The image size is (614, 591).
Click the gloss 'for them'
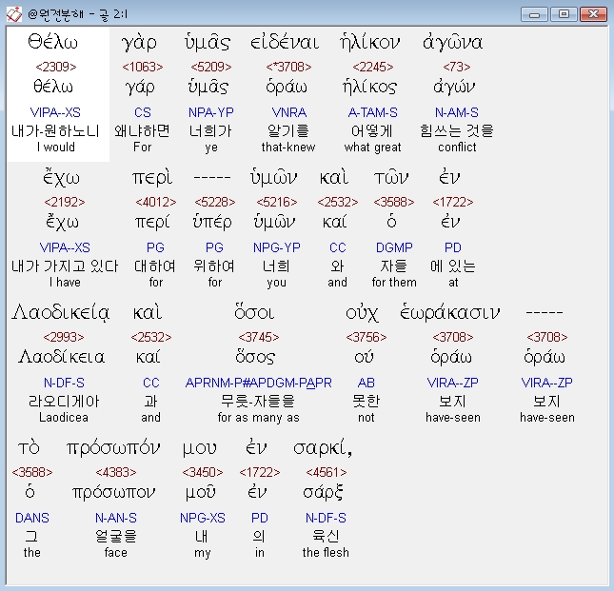[x=394, y=283]
